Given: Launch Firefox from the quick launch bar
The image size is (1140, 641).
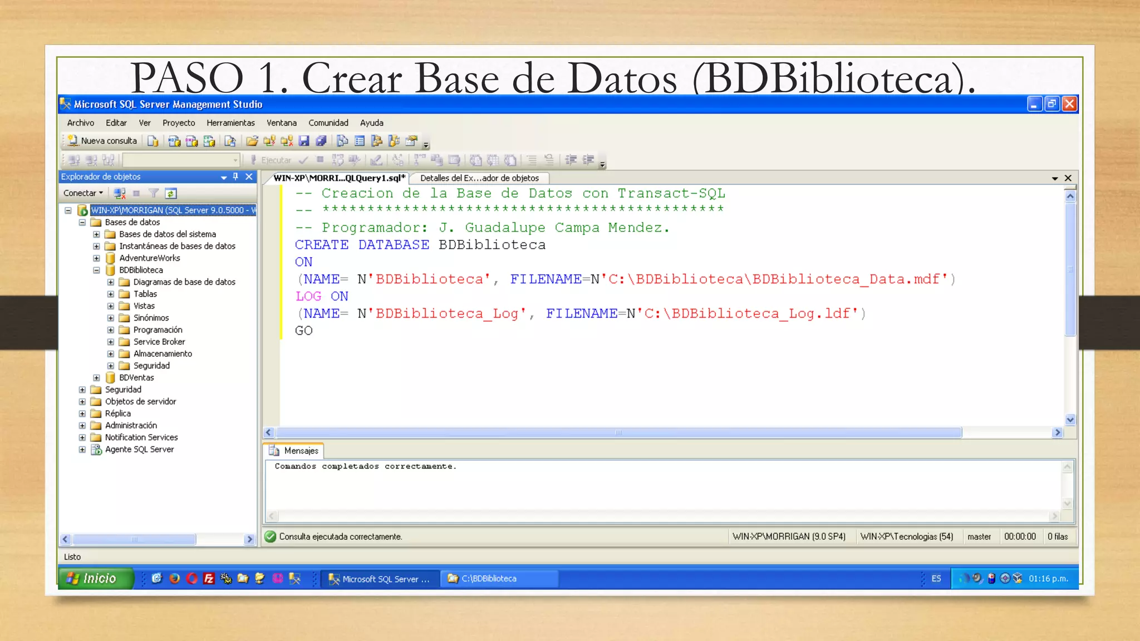Looking at the screenshot, I should 174,579.
